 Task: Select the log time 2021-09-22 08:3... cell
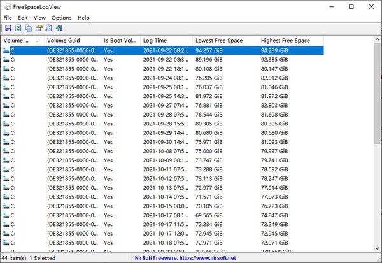tap(166, 60)
